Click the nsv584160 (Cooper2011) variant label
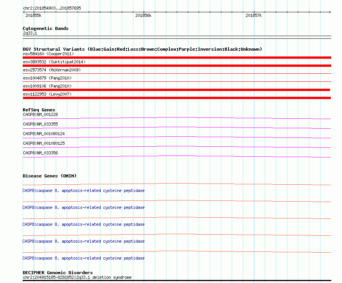Viewport: 342px width, 283px height. 48,54
